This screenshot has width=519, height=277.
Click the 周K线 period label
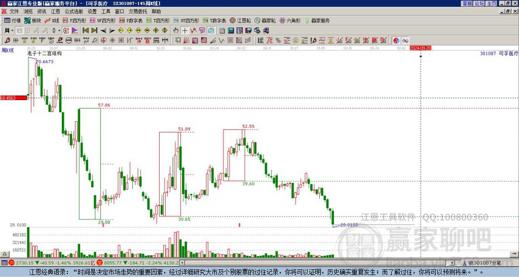click(7, 50)
